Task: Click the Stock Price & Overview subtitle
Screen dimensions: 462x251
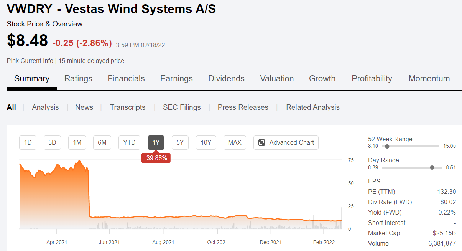Action: 44,24
